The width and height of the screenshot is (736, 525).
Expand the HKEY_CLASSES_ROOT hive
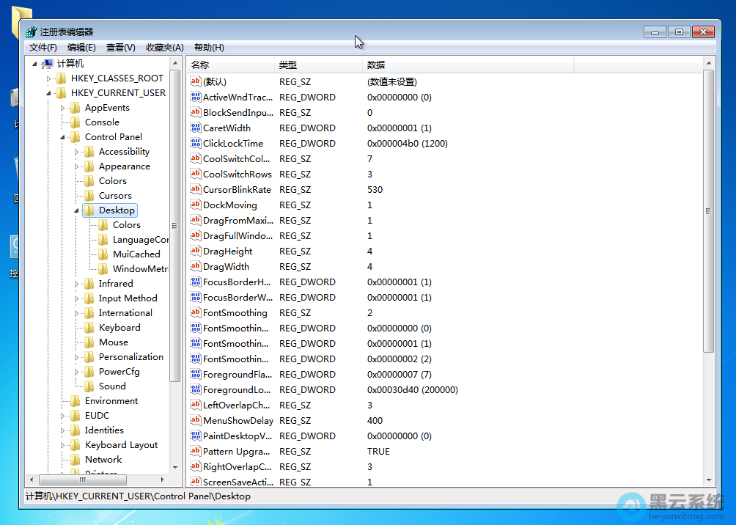[49, 78]
